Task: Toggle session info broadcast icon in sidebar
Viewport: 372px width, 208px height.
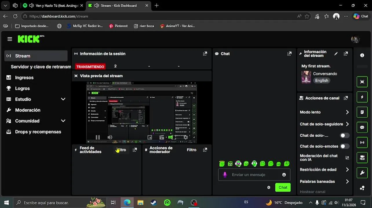Action: point(362,142)
